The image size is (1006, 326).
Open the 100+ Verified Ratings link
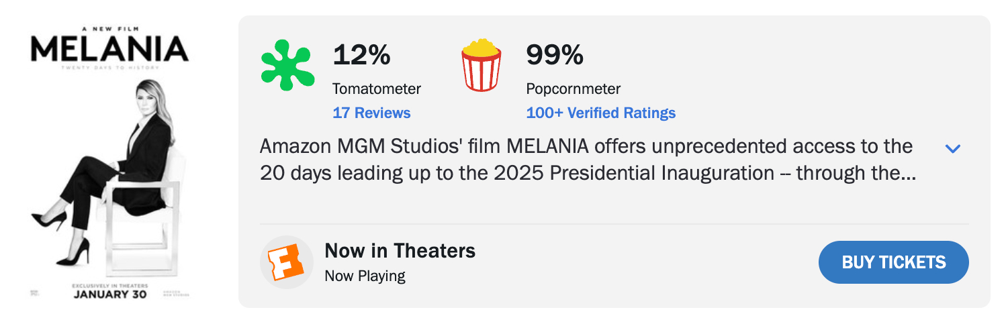click(x=600, y=113)
